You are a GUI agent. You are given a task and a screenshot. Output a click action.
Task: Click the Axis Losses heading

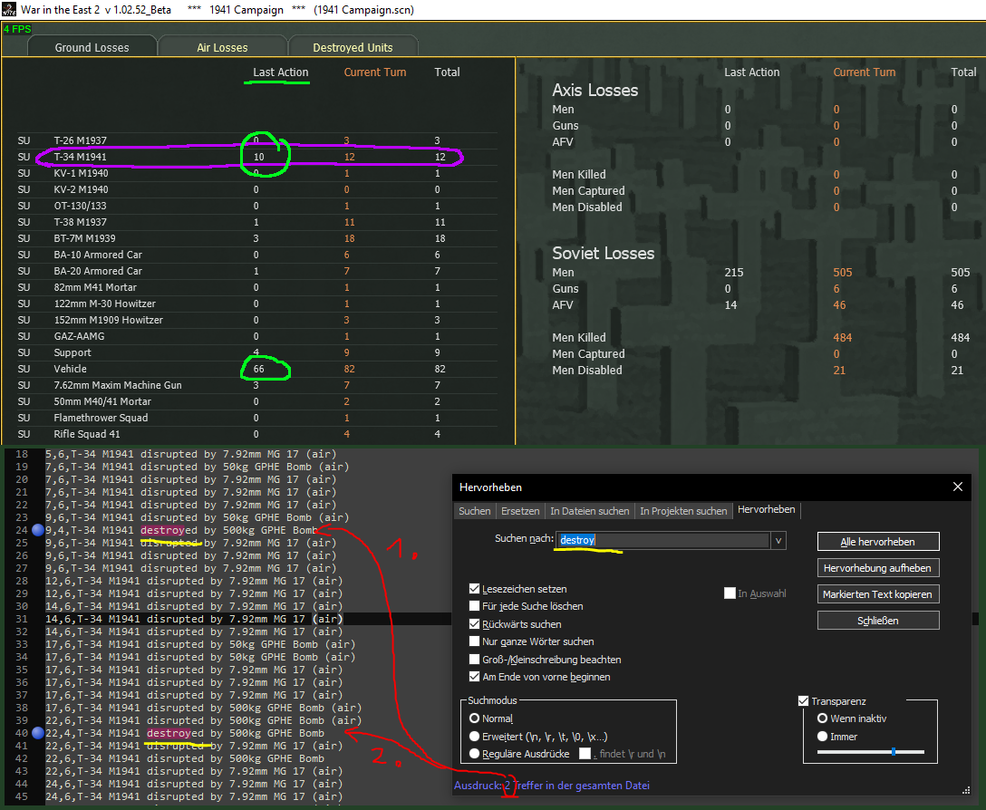coord(594,90)
